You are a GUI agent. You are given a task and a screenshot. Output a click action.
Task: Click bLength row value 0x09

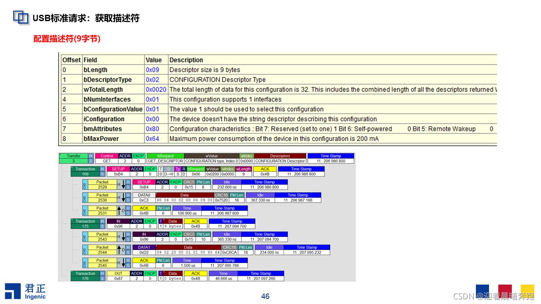click(153, 70)
